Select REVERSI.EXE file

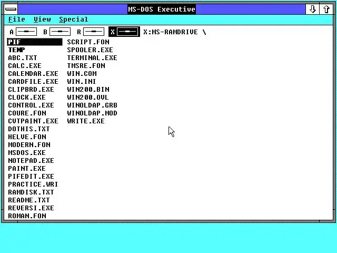tap(31, 208)
